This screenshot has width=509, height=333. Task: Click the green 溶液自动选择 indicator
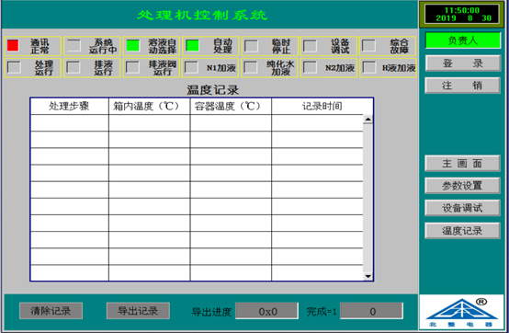coord(133,45)
